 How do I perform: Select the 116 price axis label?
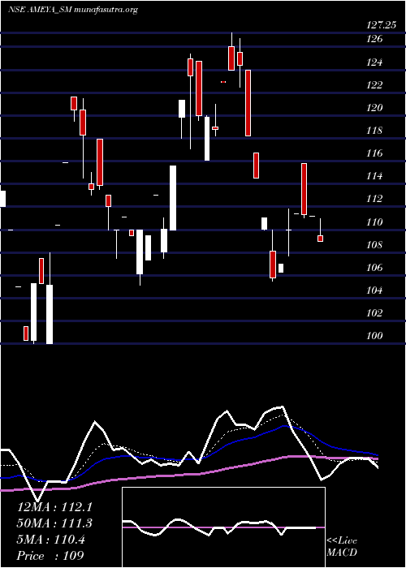tap(374, 153)
